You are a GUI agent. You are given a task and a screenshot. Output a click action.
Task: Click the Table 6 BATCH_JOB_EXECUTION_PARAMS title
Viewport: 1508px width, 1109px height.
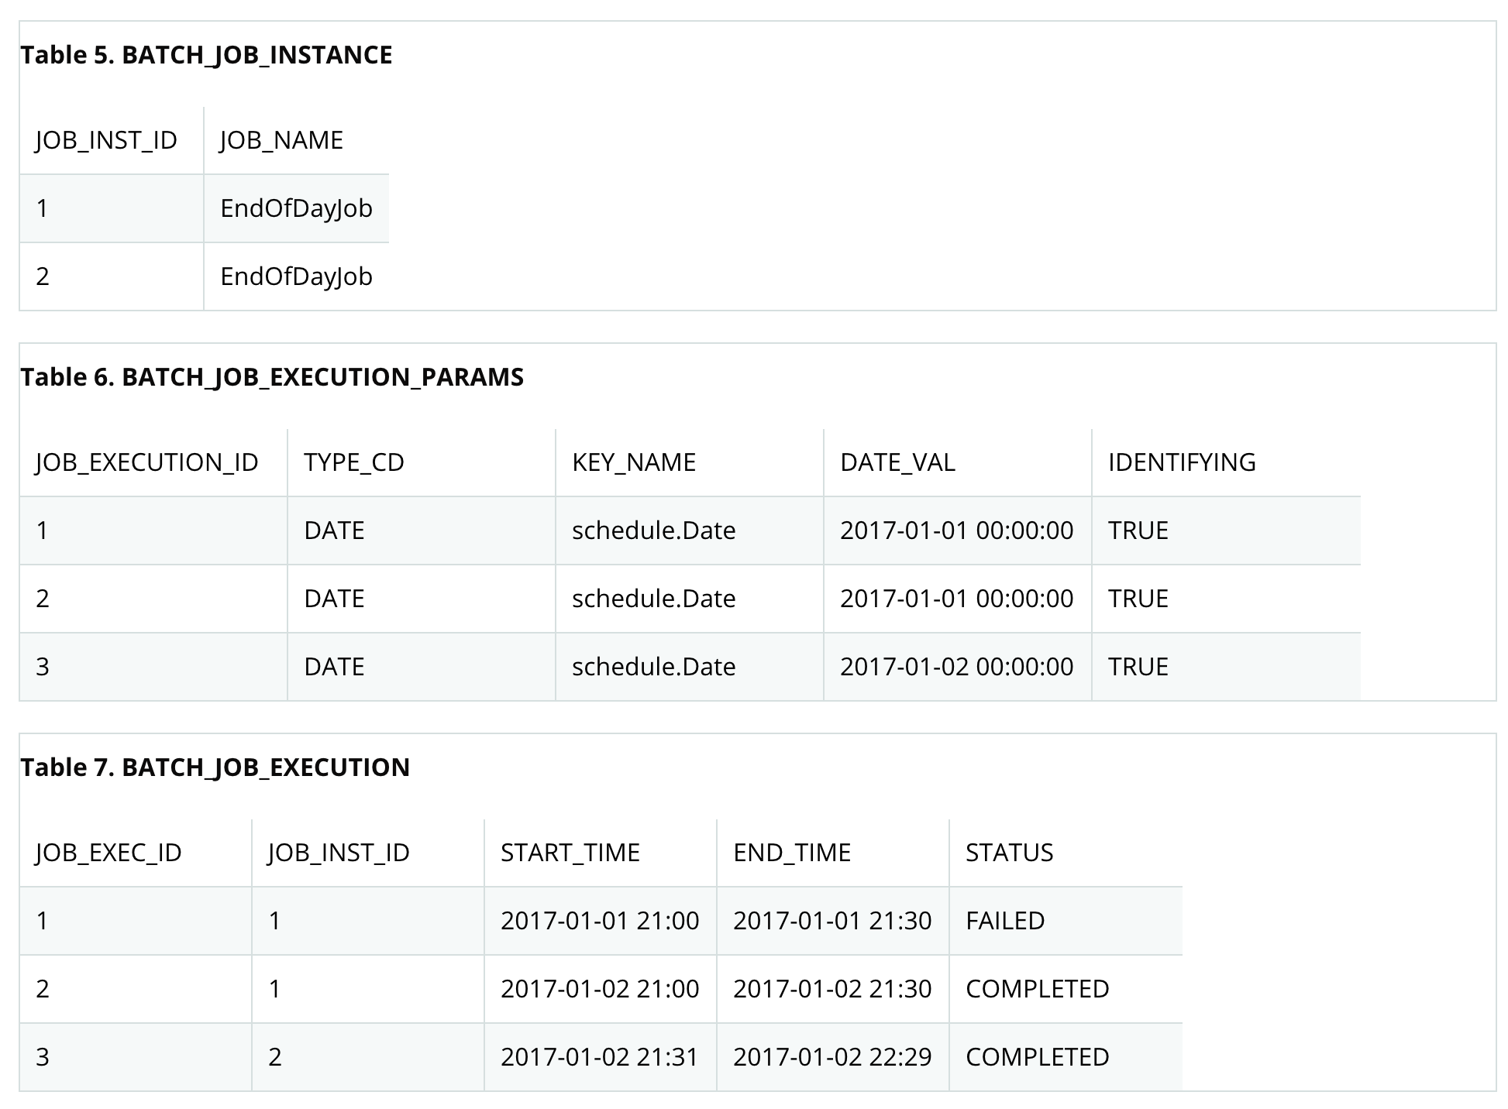(x=272, y=377)
